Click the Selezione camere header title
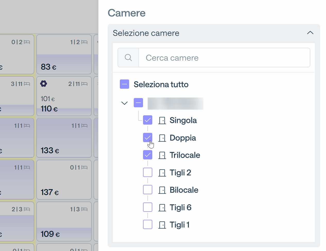 [146, 33]
